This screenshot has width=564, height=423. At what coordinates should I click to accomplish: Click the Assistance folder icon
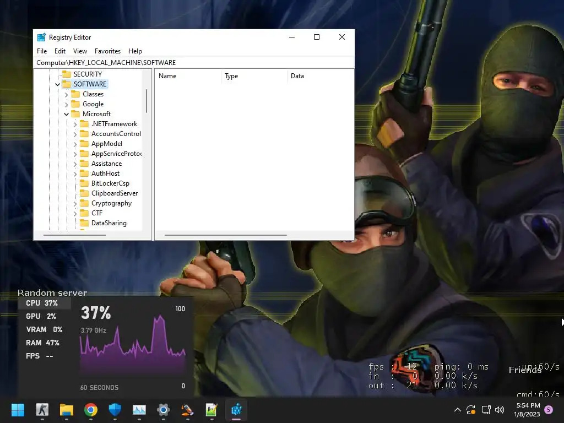[84, 163]
